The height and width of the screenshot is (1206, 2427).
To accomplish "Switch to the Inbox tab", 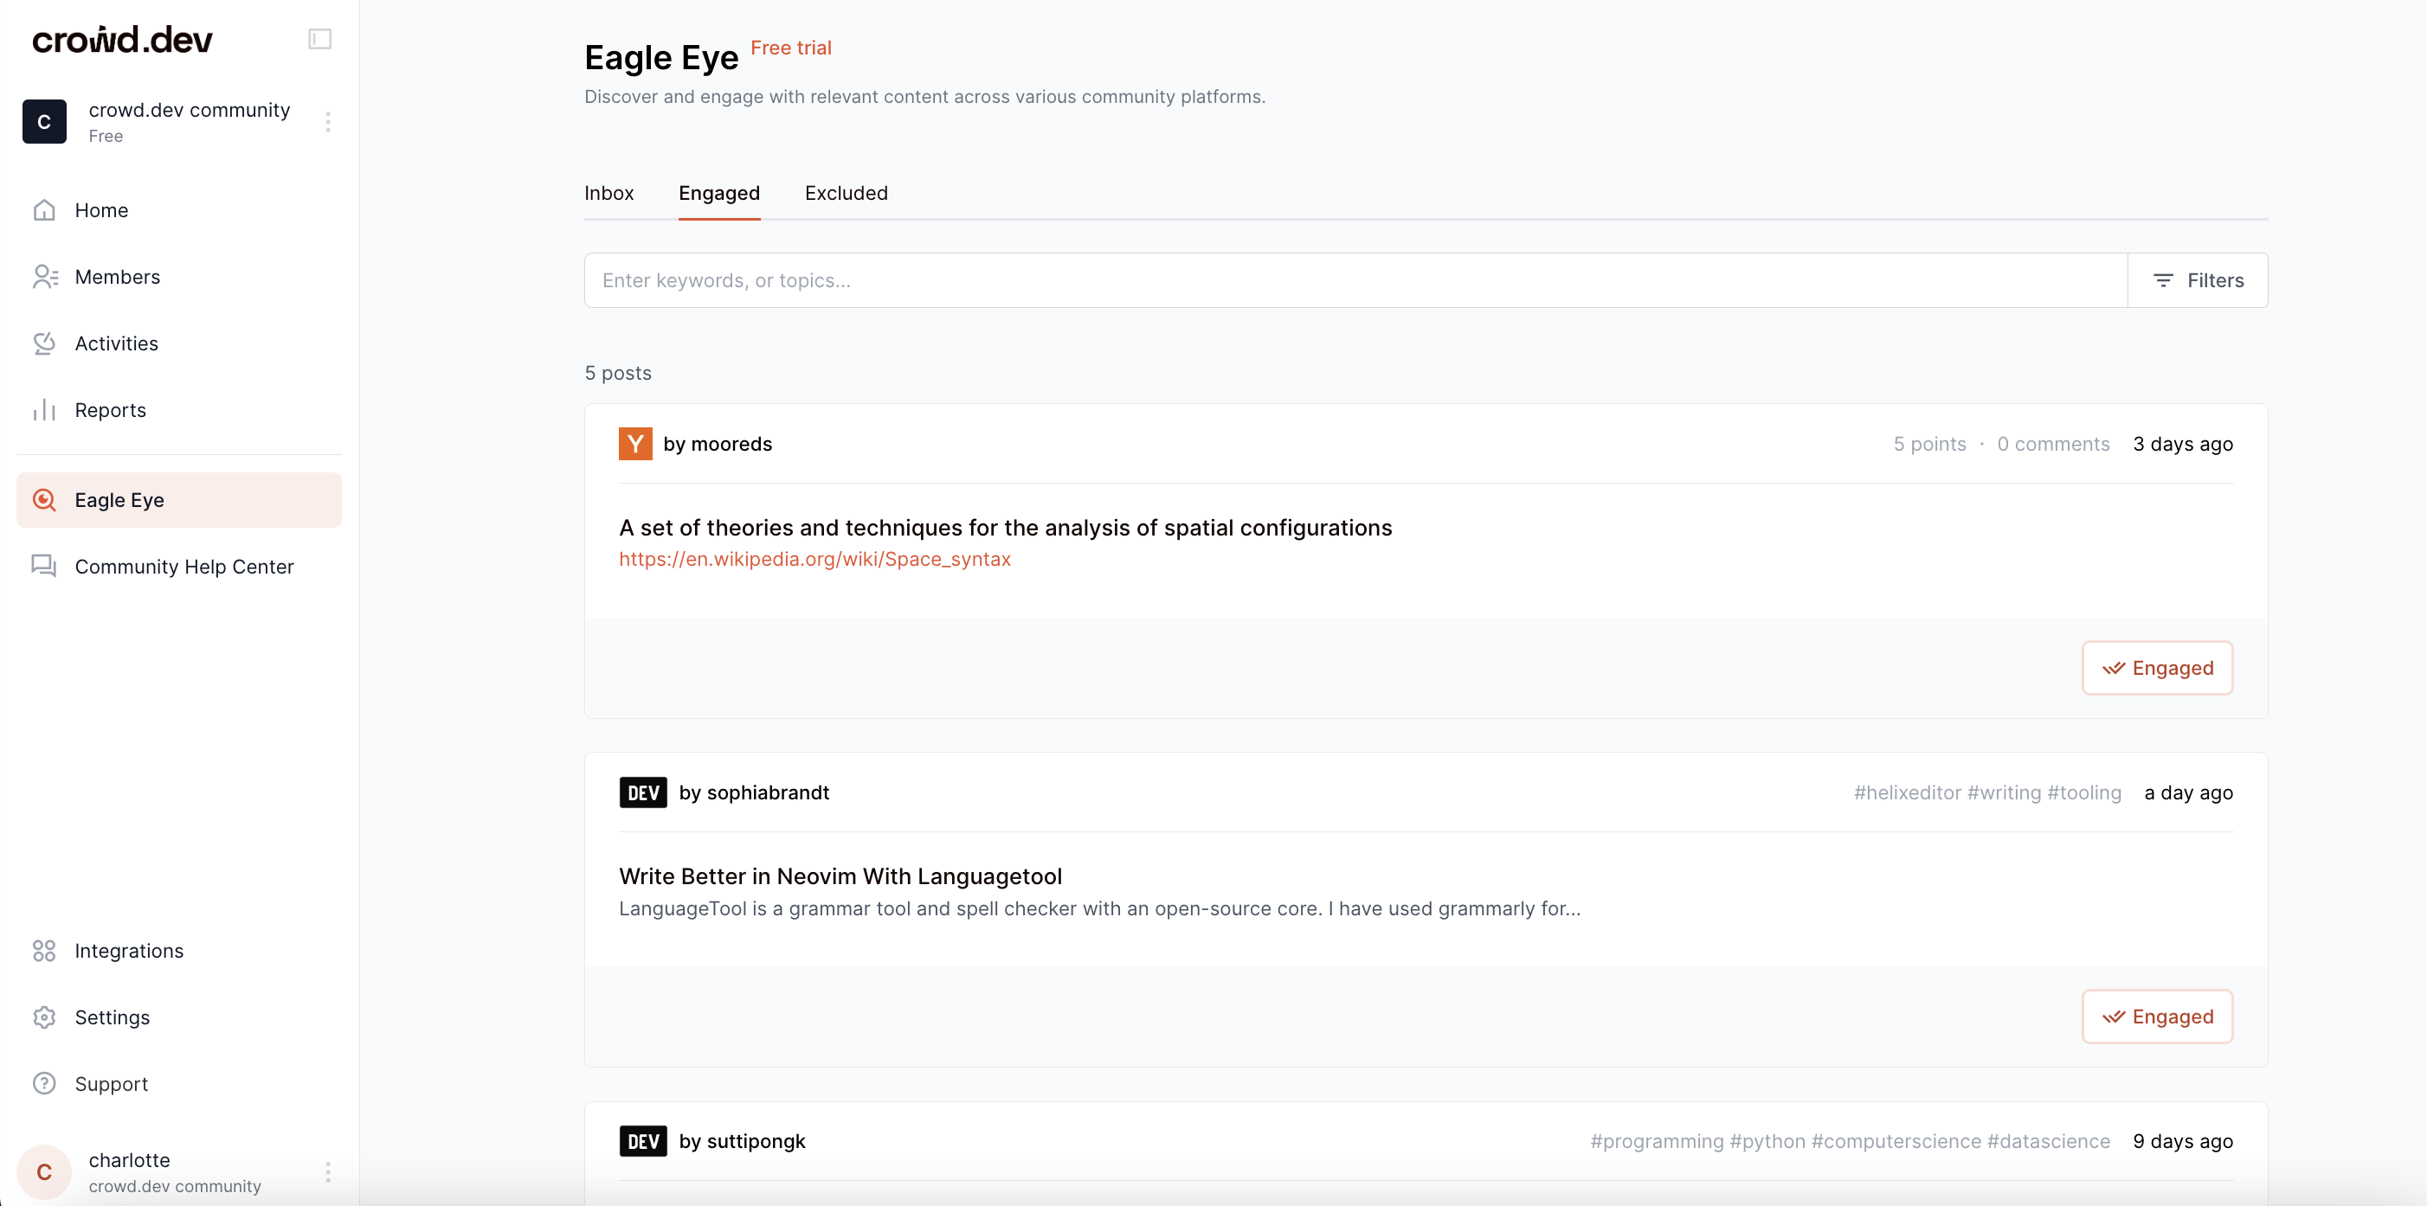I will coord(608,193).
